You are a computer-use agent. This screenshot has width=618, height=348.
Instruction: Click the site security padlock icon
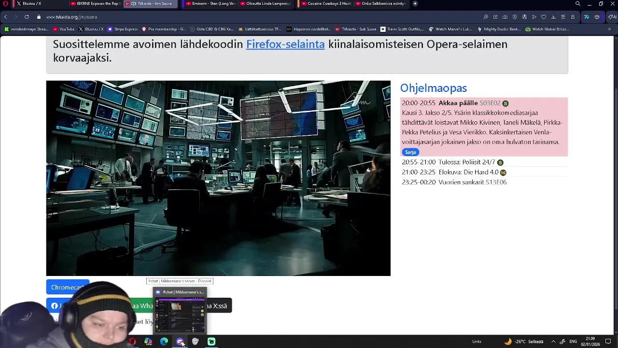pos(39,17)
